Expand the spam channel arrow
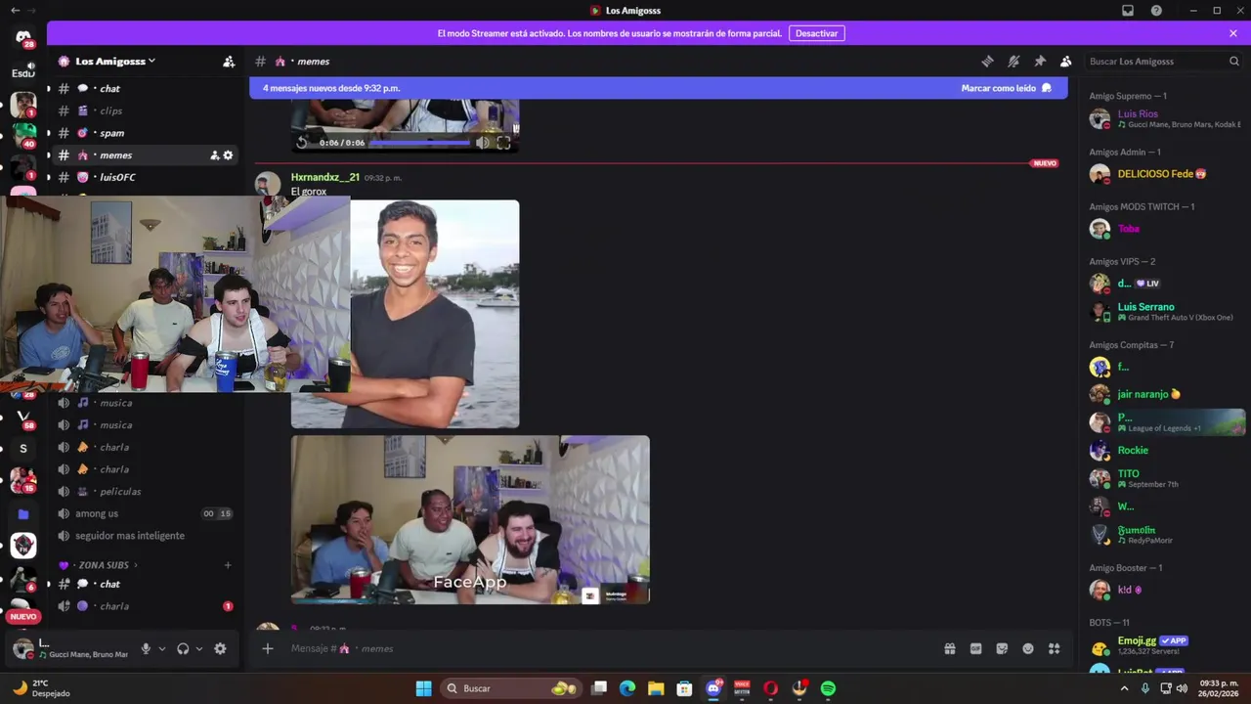Screen dimensions: 1251x704 [48, 133]
